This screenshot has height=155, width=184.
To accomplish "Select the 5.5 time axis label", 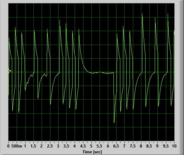I will (x=99, y=146).
